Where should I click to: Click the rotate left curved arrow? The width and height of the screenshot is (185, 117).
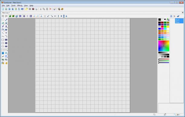click(x=48, y=16)
